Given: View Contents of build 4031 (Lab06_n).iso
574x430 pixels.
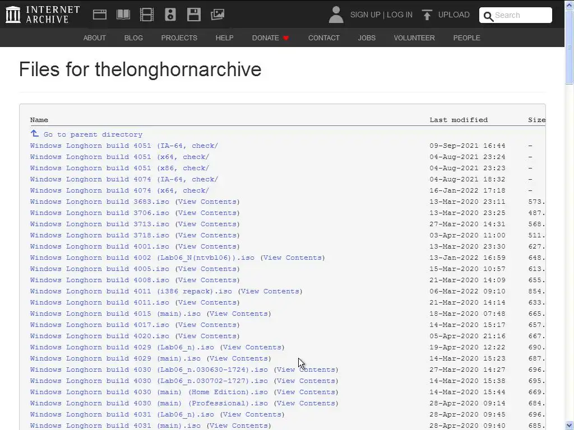Looking at the screenshot, I should point(252,415).
